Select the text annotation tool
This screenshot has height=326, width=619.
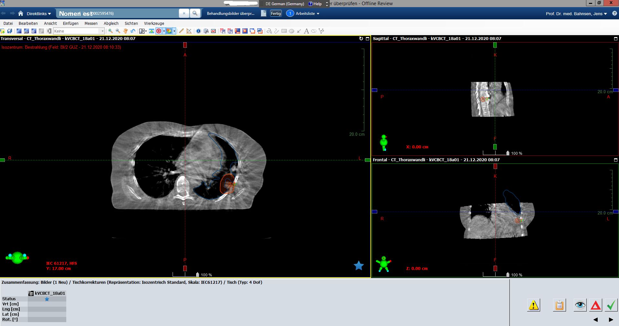pyautogui.click(x=306, y=31)
